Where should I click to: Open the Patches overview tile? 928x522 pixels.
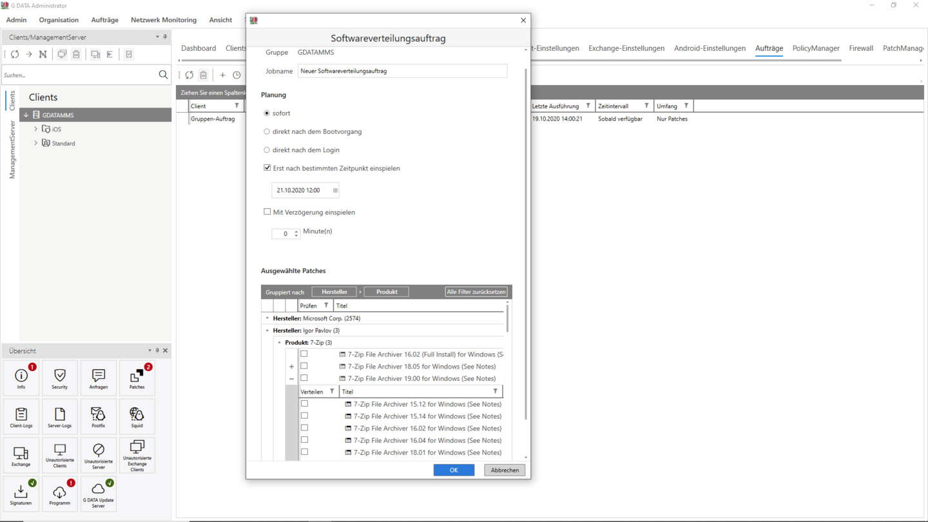(x=137, y=378)
